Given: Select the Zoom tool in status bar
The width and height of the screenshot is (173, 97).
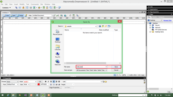Looking at the screenshot, I should tap(120, 75).
